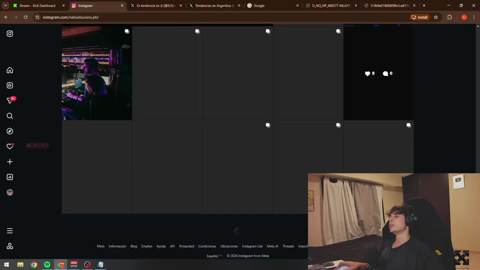Open OBS Studio from taskbar
Viewport: 480px width, 270px height.
click(87, 264)
